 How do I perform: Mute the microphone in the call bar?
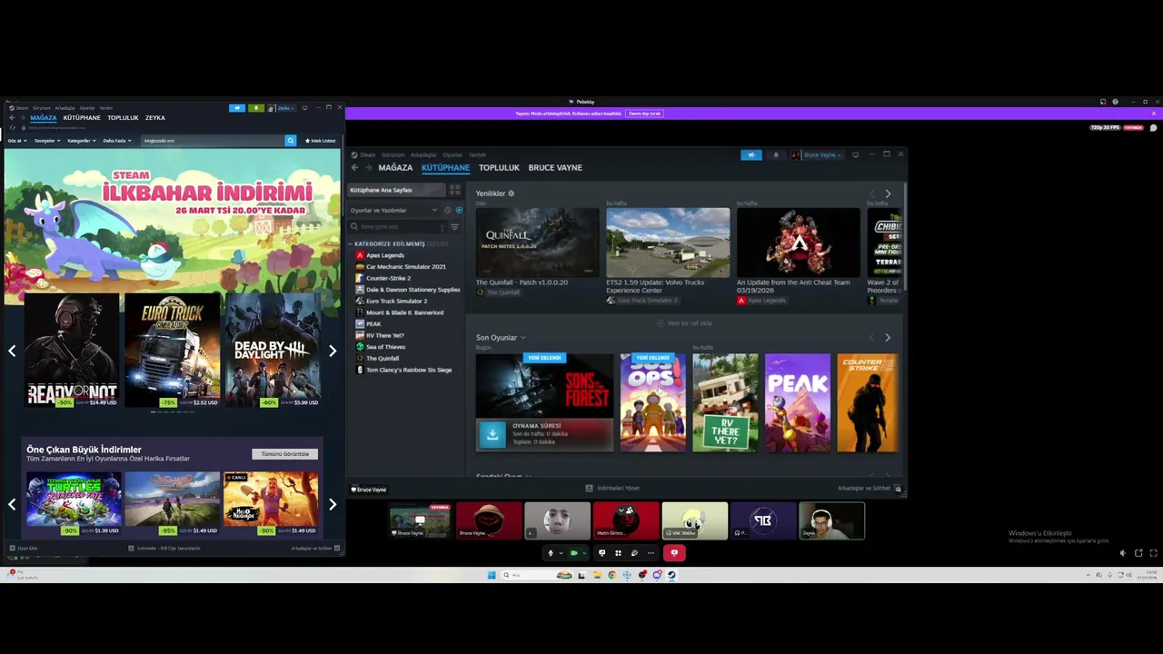(550, 553)
